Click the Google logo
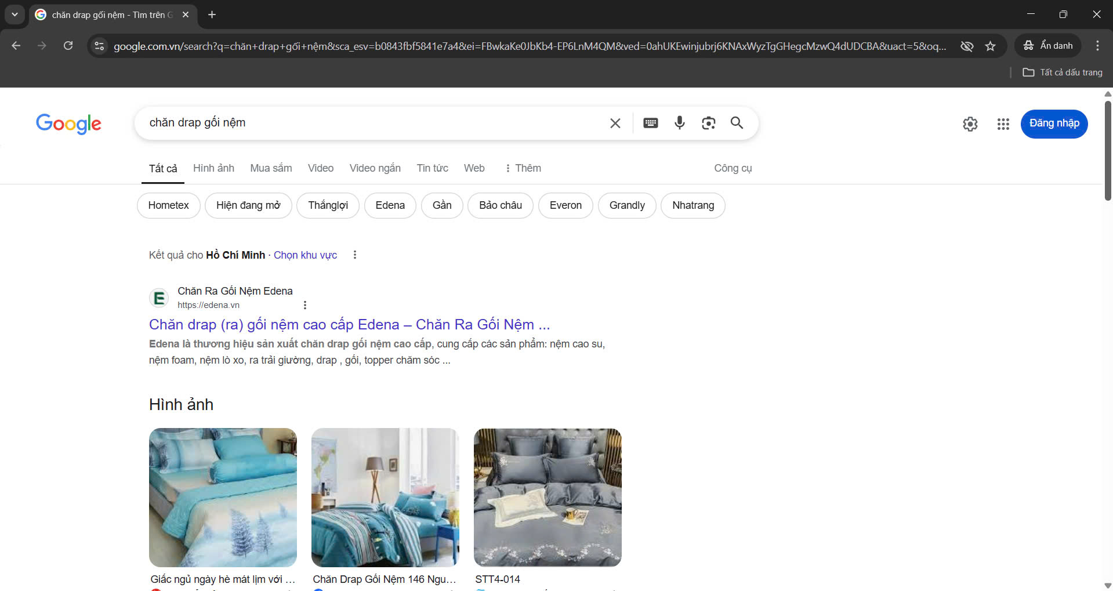The image size is (1113, 591). coord(68,124)
